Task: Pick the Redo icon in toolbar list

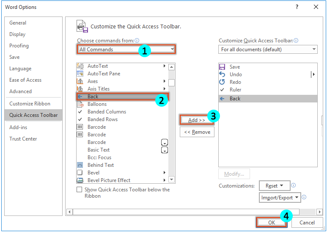Action: click(x=222, y=82)
